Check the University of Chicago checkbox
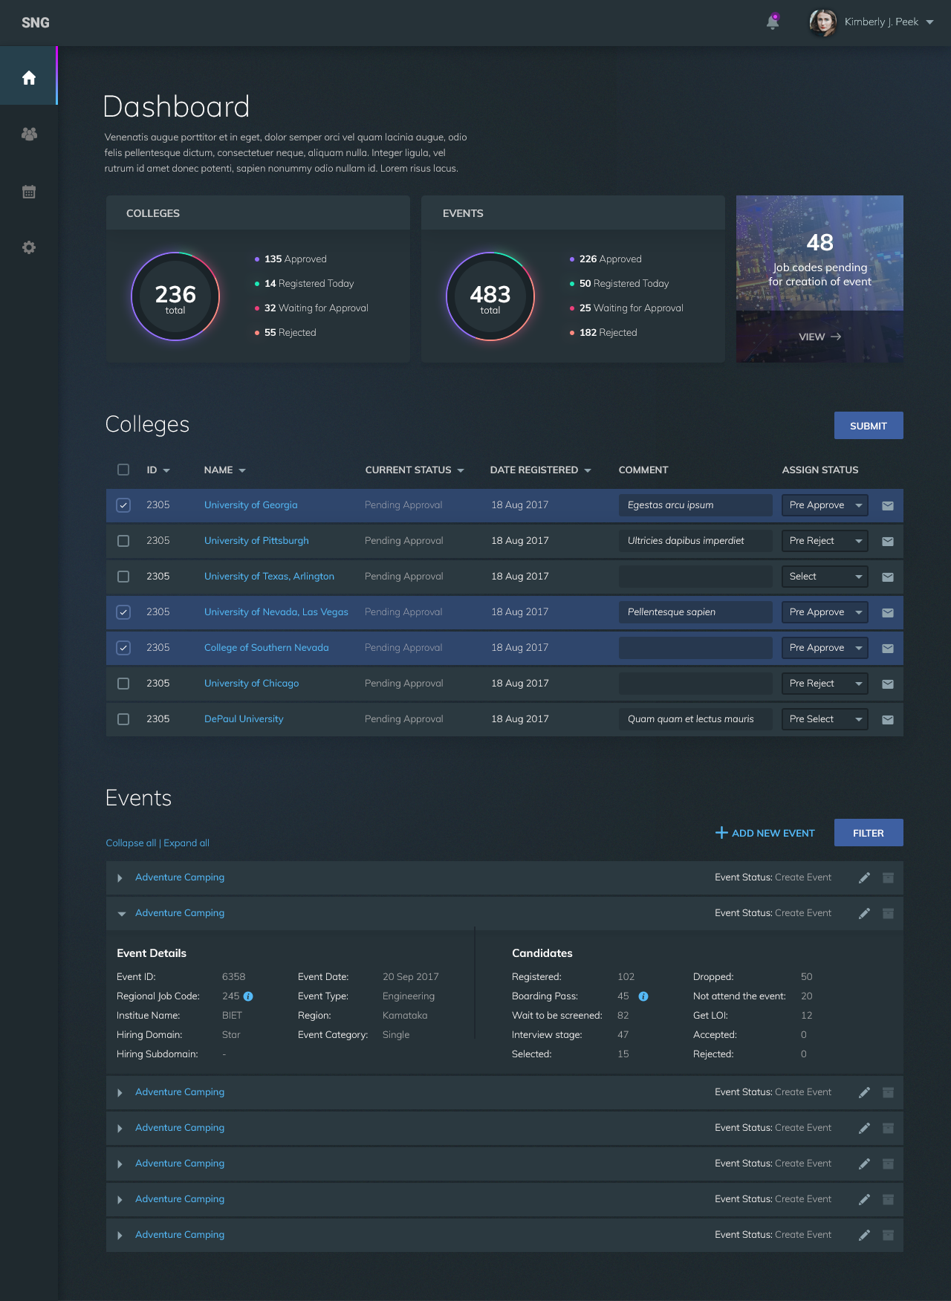 (123, 684)
